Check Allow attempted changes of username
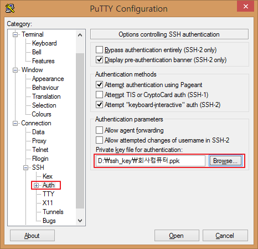This screenshot has height=249, width=258. (99, 140)
